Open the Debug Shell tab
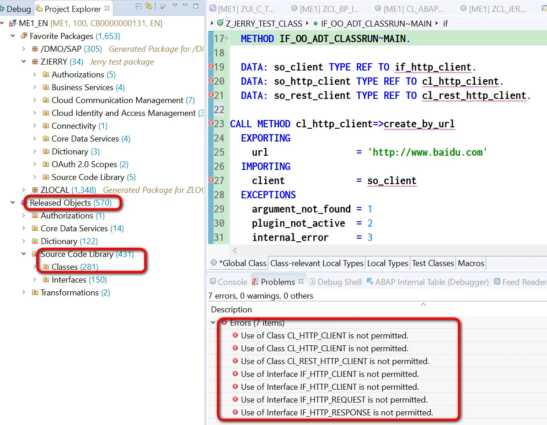Image resolution: width=547 pixels, height=425 pixels. 335,282
